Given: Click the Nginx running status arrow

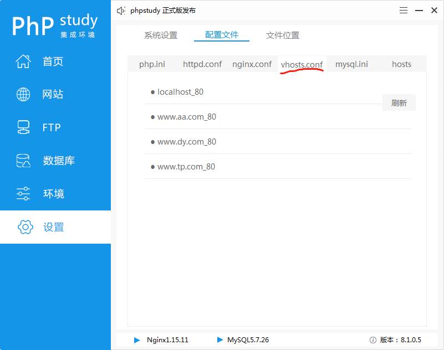Looking at the screenshot, I should tap(137, 340).
